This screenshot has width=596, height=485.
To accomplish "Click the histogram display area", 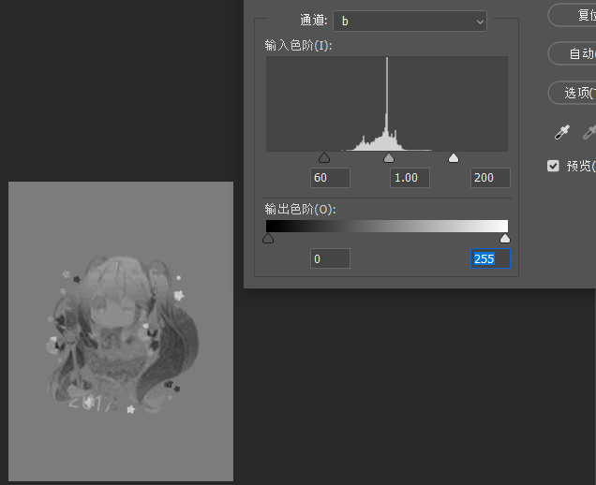I will [x=387, y=104].
